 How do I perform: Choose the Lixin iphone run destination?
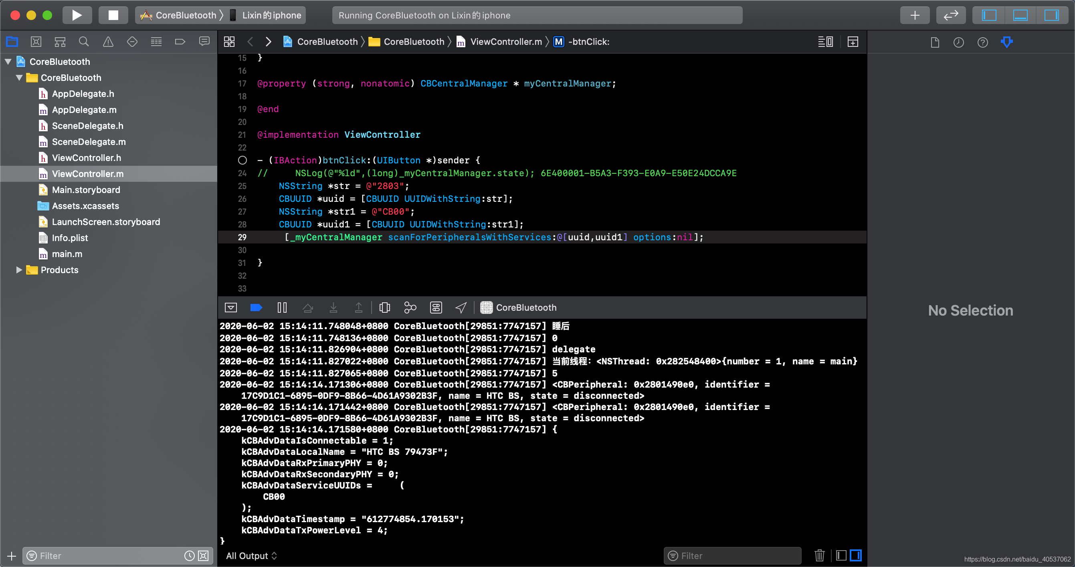coord(266,16)
